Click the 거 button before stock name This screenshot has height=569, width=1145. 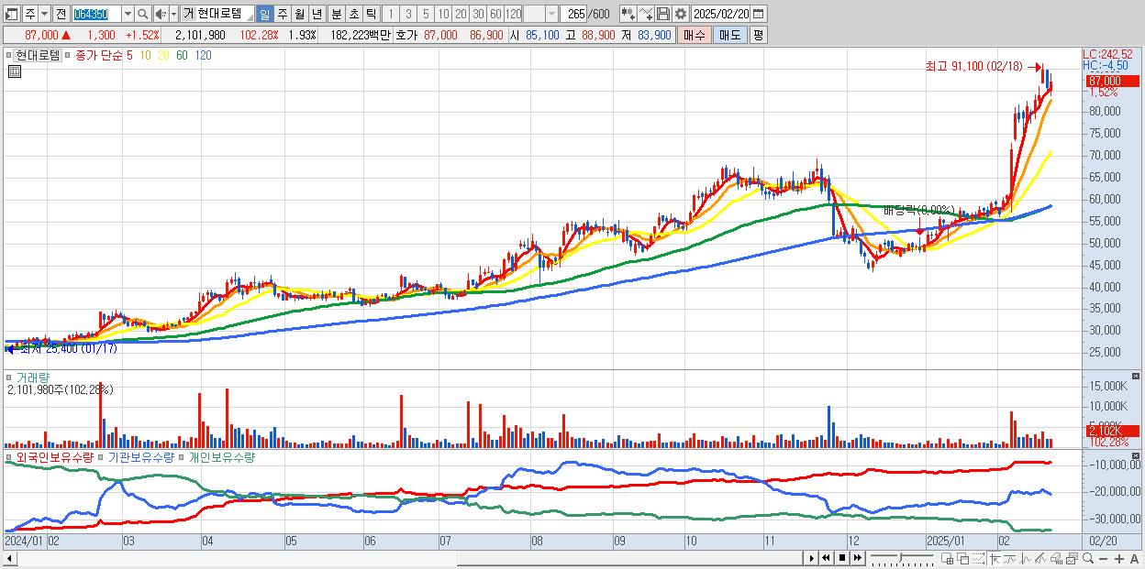[x=188, y=14]
